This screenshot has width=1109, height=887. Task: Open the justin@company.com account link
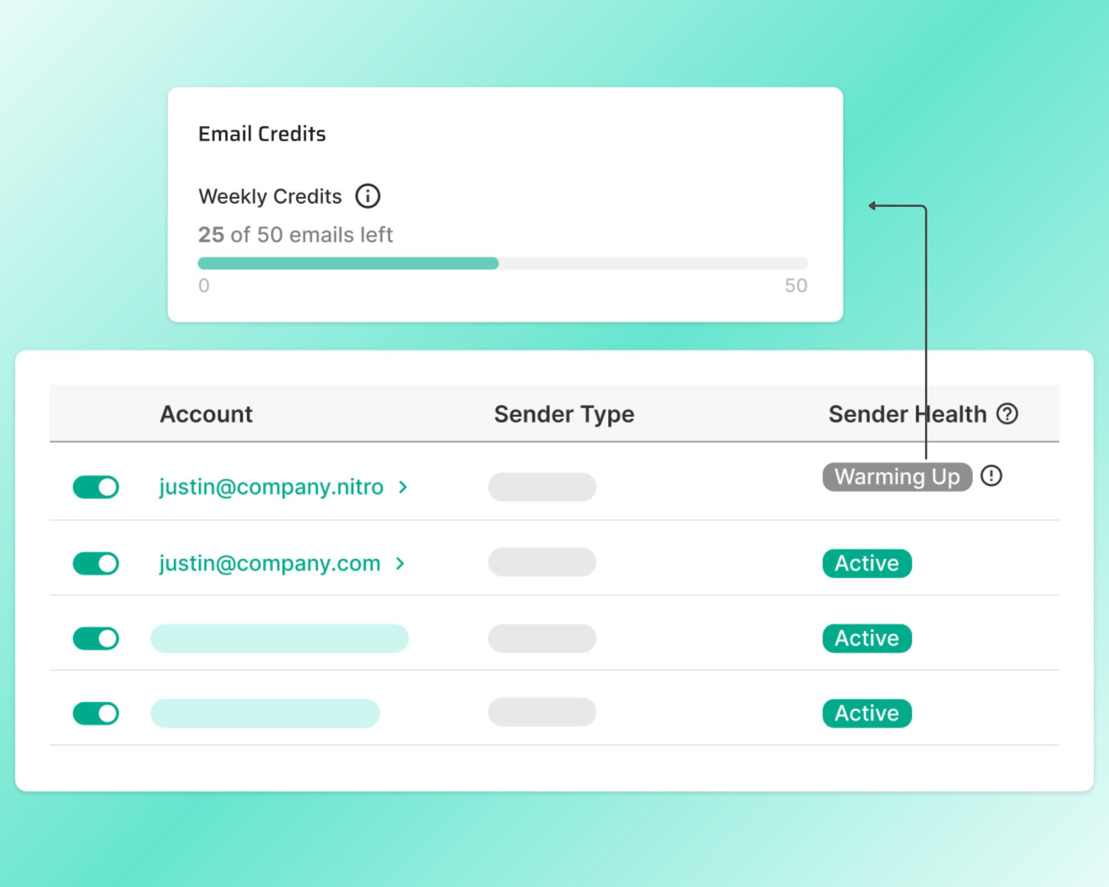click(x=270, y=564)
